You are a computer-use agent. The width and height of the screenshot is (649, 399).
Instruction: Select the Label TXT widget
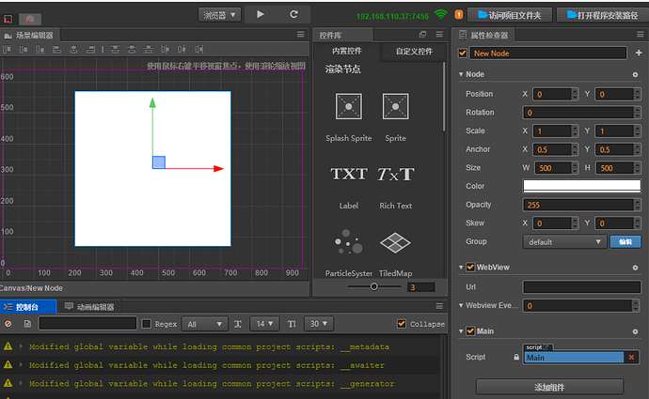coord(349,175)
